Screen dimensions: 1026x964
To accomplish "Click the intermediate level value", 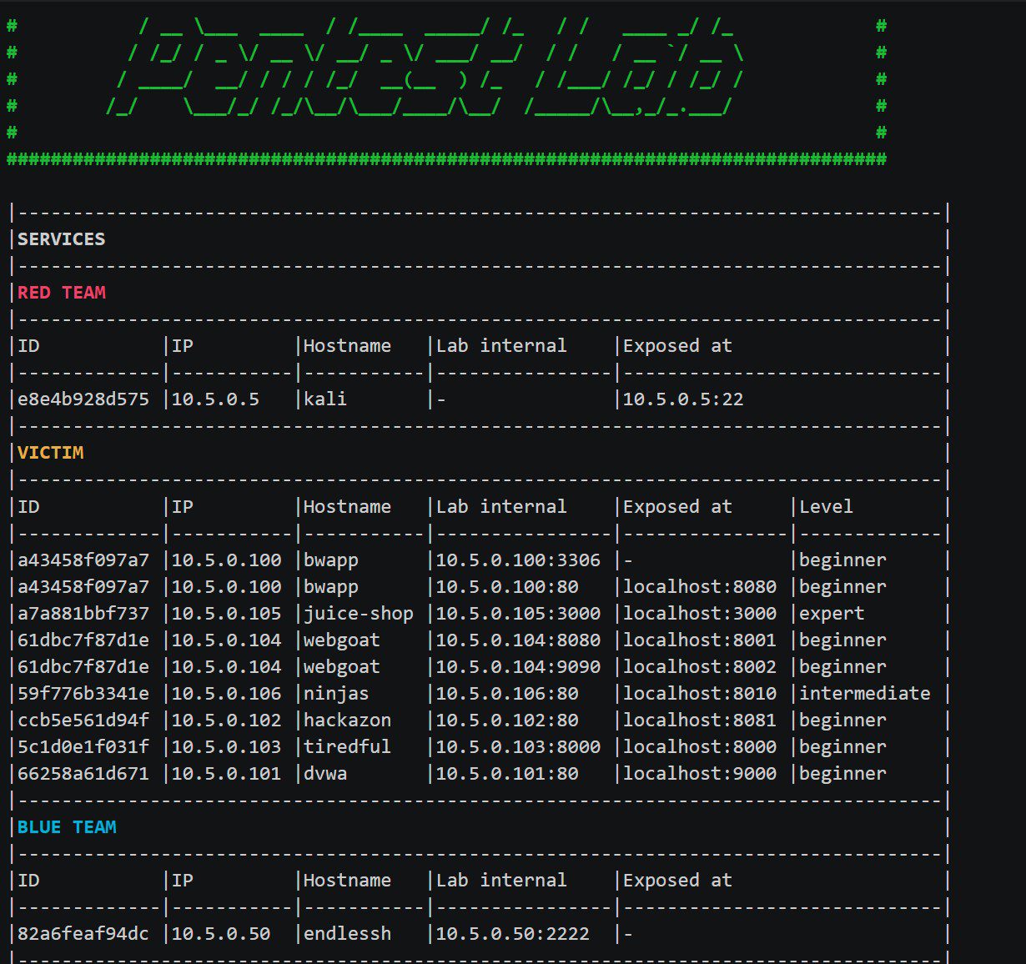I will click(865, 694).
